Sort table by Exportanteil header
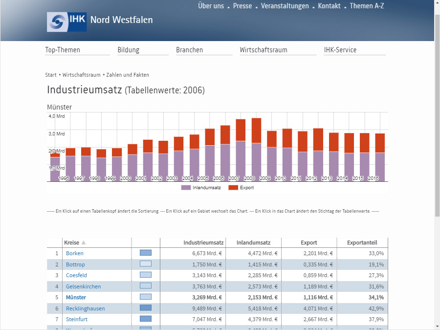 point(362,242)
